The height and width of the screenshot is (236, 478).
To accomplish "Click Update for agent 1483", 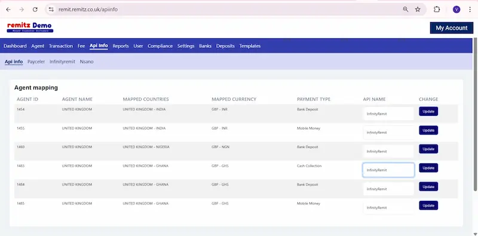I will tap(428, 168).
